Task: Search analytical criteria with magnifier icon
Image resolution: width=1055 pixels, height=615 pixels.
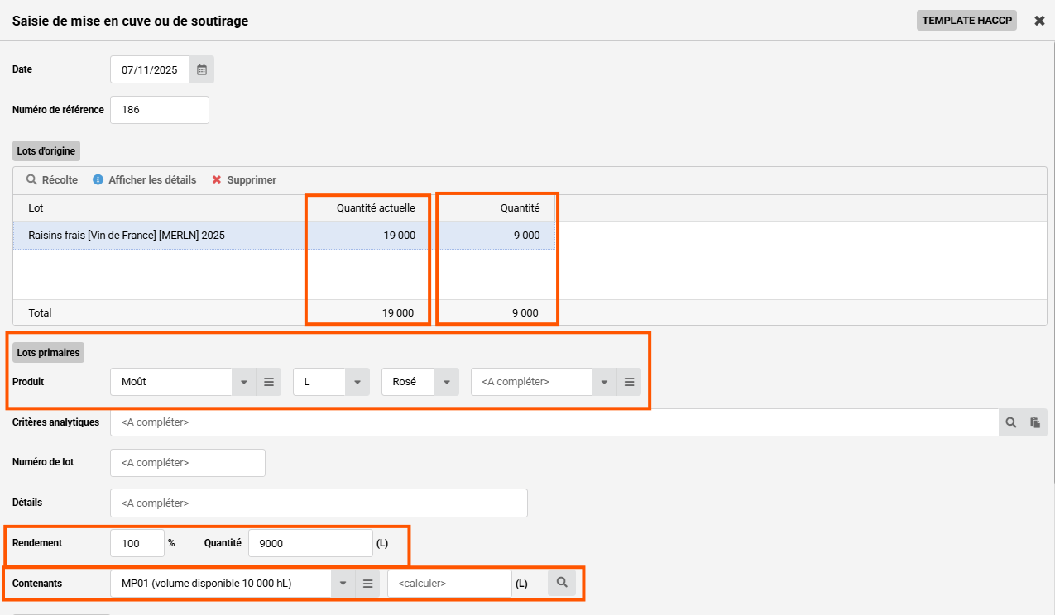Action: point(1010,422)
